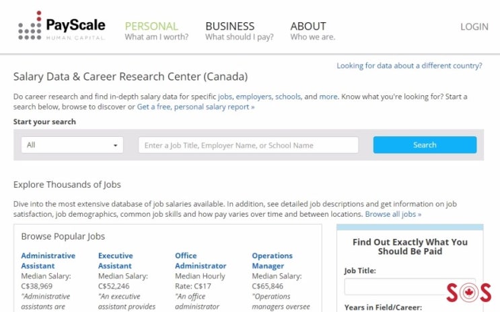Open the Administrative Assistant job link
The image size is (500, 312).
coord(48,261)
